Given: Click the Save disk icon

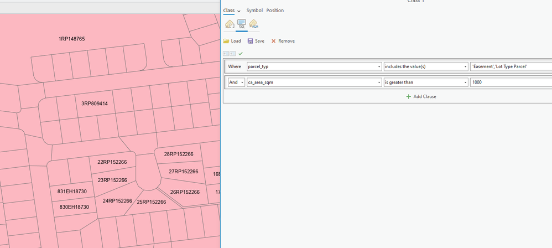Looking at the screenshot, I should [x=251, y=41].
